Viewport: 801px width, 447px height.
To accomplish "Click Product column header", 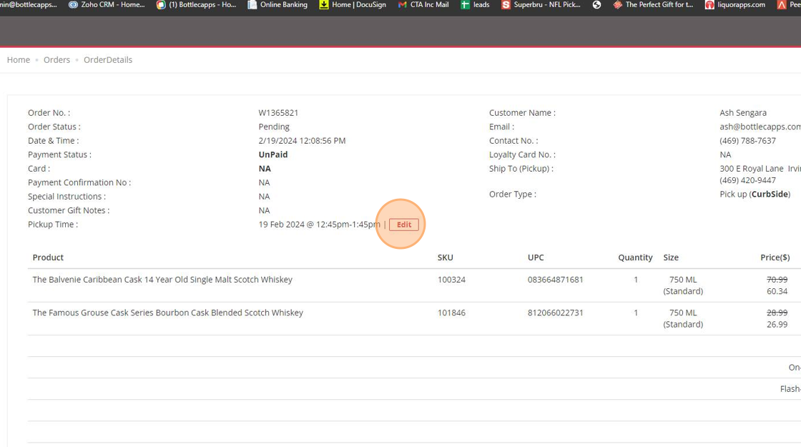I will tap(48, 257).
